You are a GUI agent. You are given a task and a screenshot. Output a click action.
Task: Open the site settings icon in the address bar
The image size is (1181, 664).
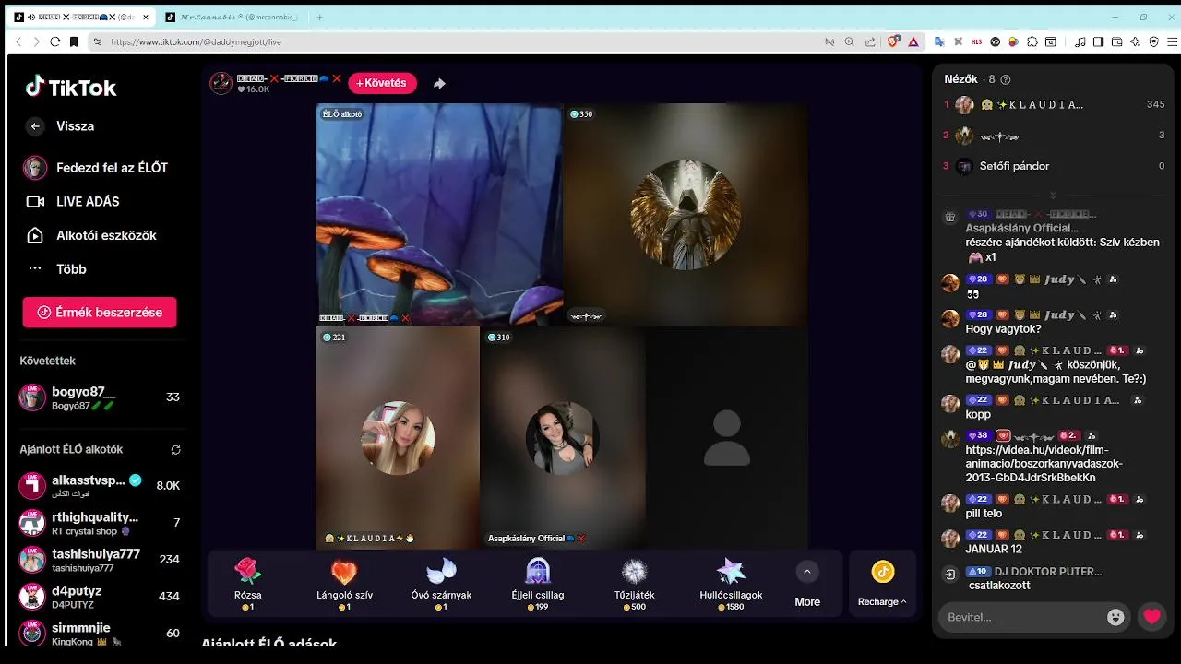pos(97,41)
